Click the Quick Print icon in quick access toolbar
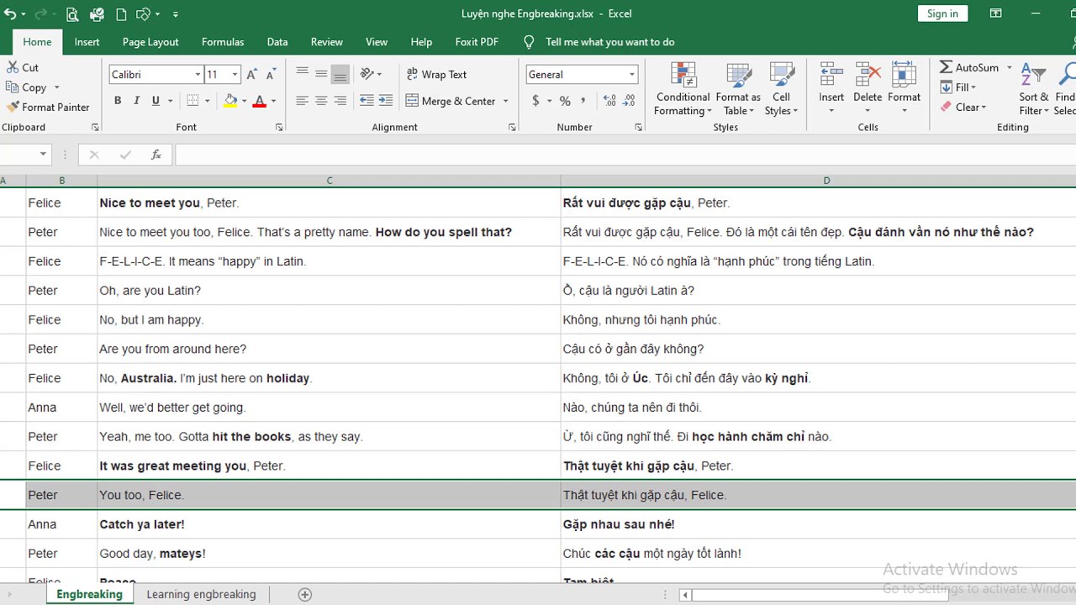The width and height of the screenshot is (1076, 605). pos(97,14)
